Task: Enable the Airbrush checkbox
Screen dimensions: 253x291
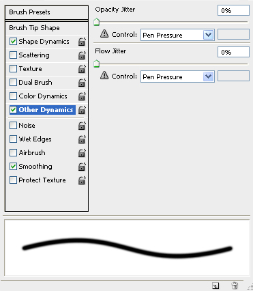Action: tap(13, 152)
